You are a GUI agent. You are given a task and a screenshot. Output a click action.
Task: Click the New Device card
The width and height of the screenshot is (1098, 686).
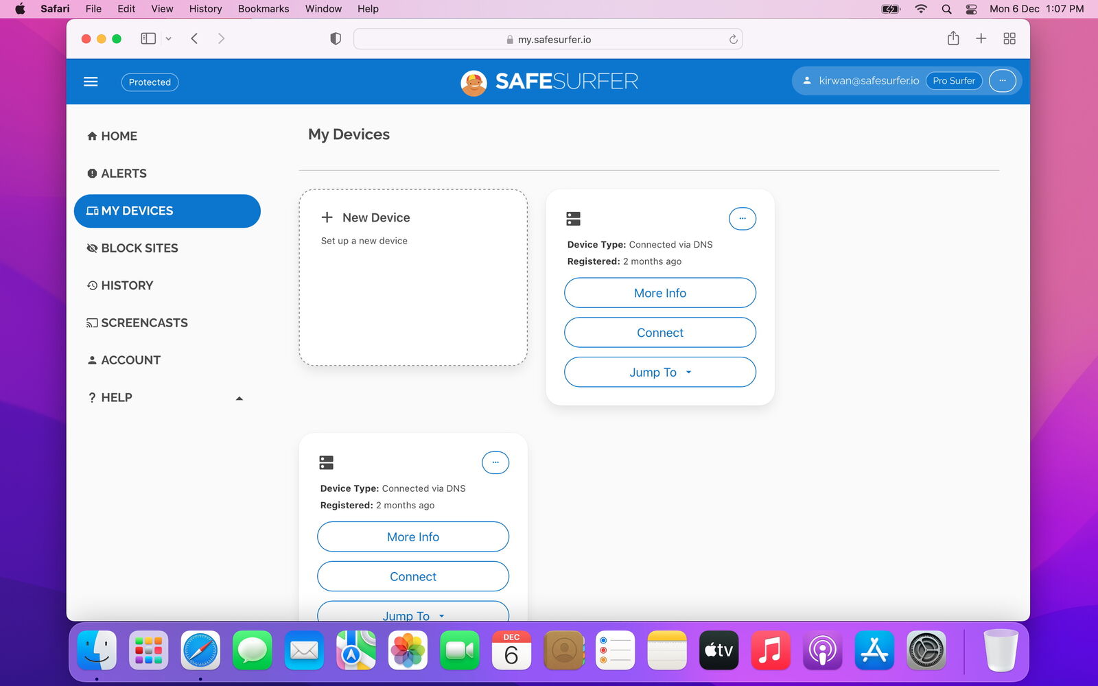click(413, 277)
